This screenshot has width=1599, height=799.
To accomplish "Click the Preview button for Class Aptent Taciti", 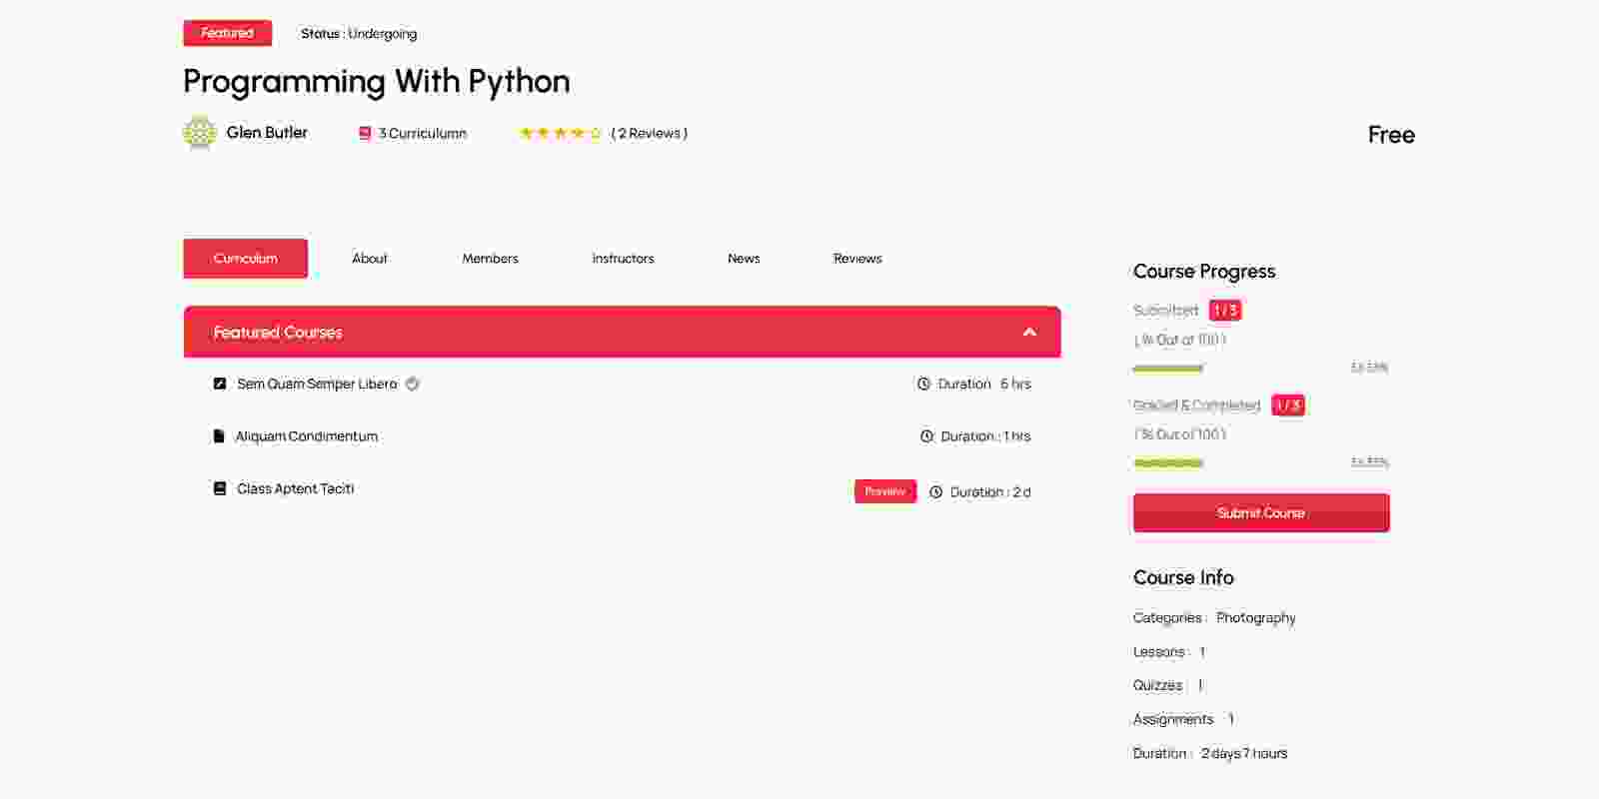I will tap(884, 491).
